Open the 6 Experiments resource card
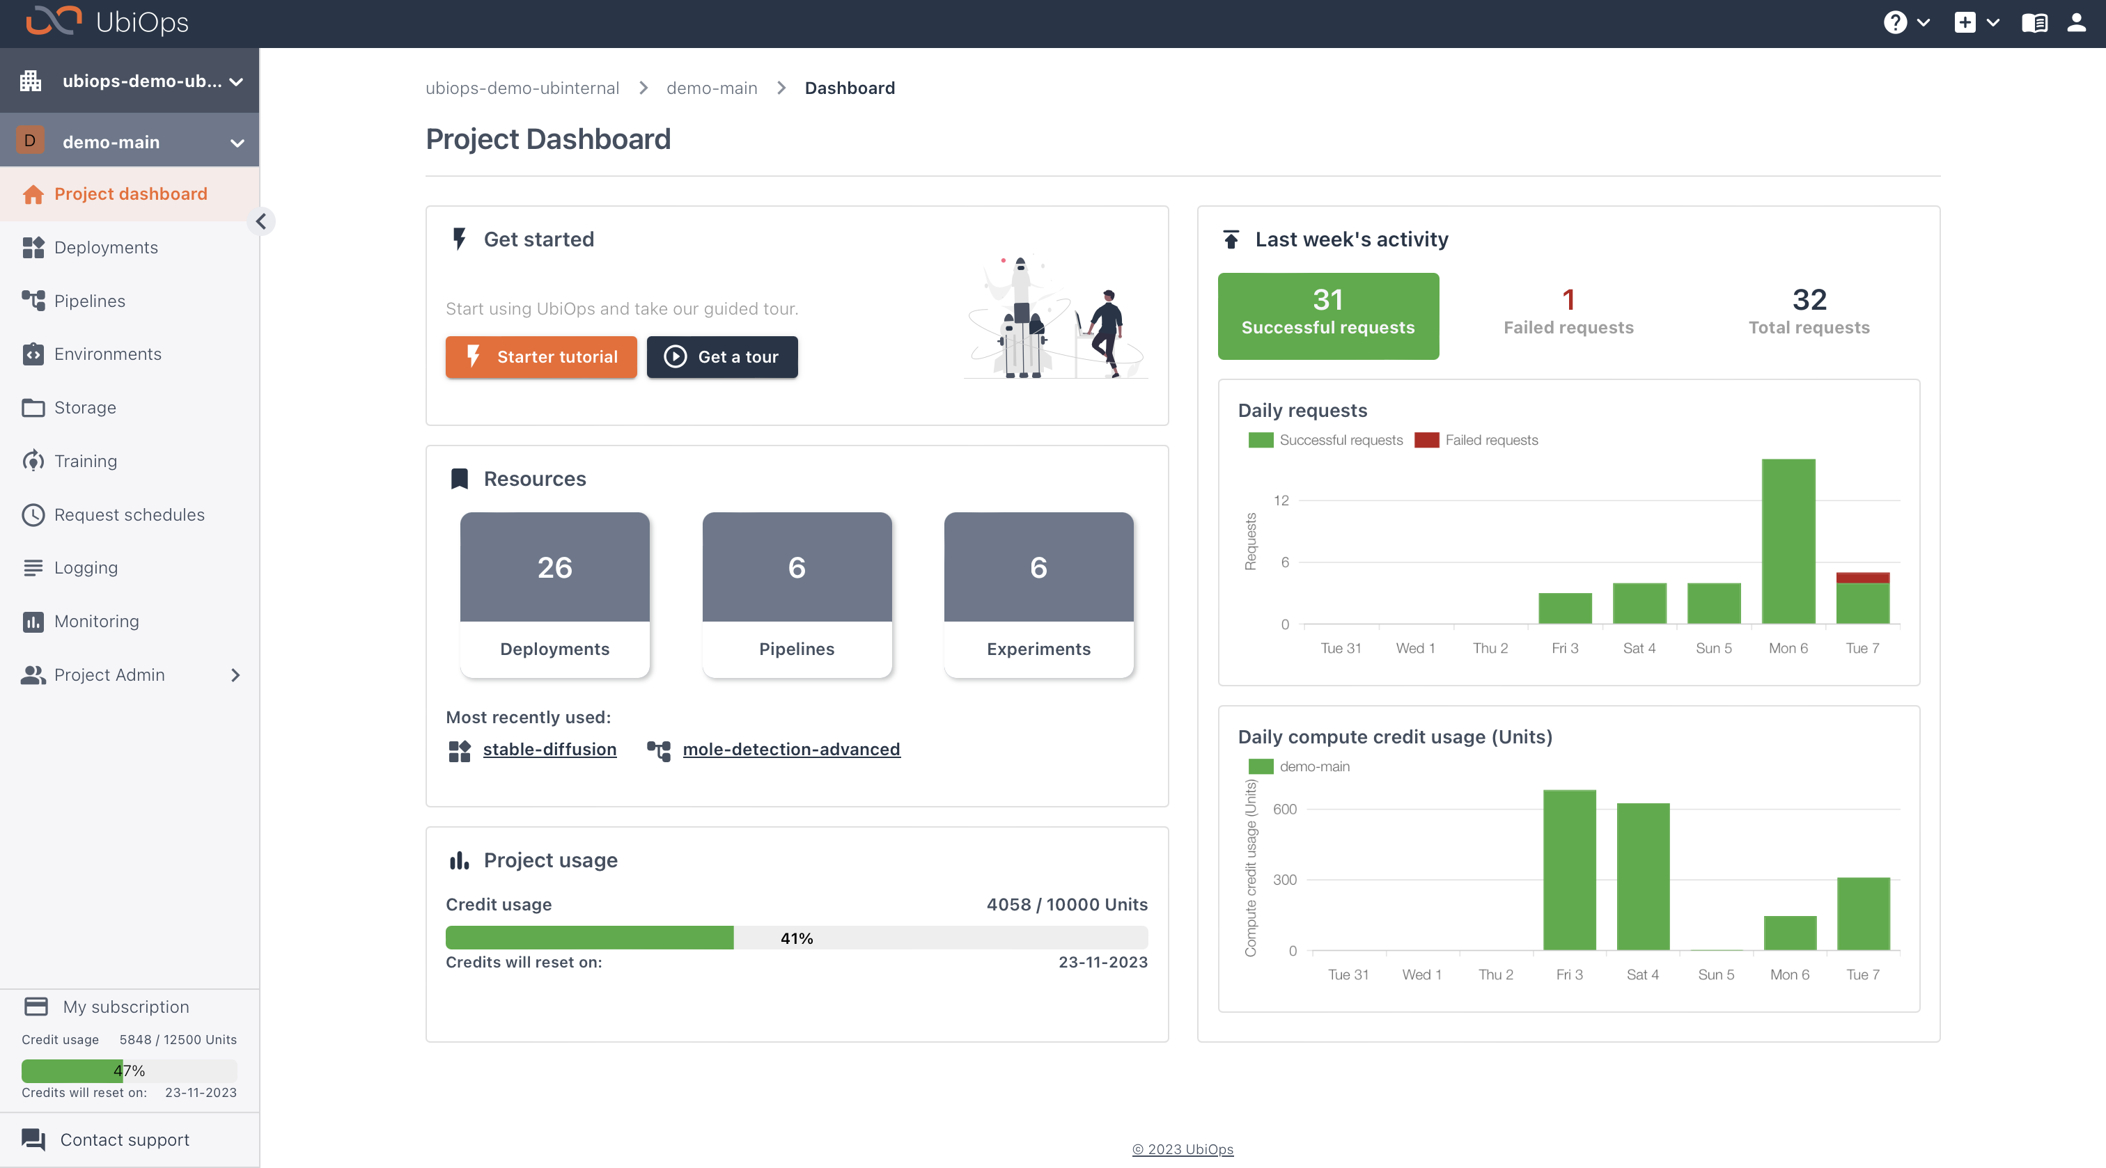Screen dimensions: 2106x1168 pos(1038,595)
